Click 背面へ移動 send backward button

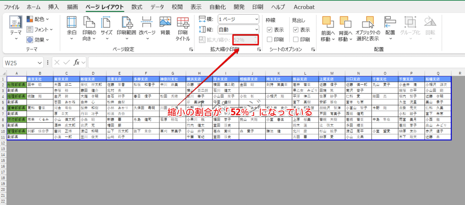click(x=345, y=28)
